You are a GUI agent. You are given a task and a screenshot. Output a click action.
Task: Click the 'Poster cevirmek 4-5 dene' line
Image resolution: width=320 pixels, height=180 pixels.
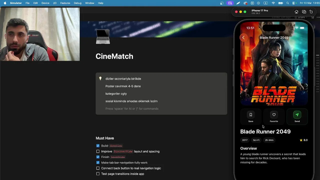[x=123, y=86]
